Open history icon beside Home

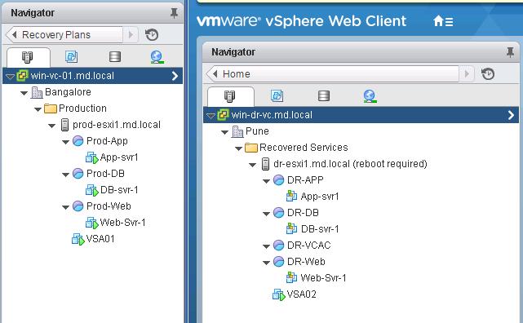tap(488, 74)
